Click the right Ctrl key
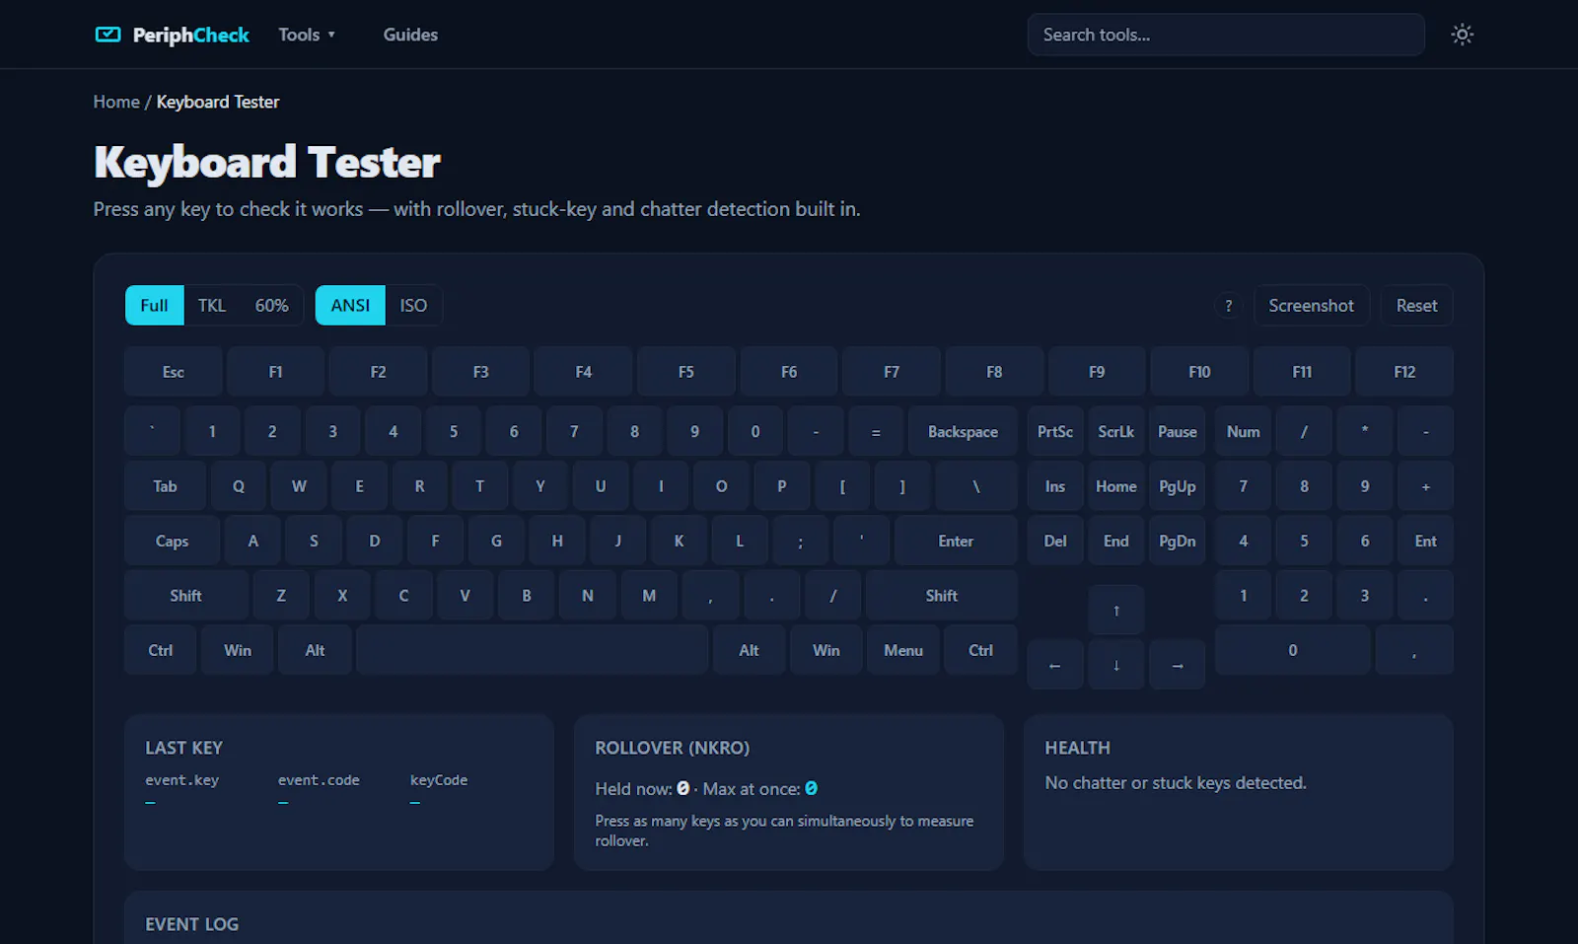This screenshot has height=944, width=1578. (x=980, y=651)
